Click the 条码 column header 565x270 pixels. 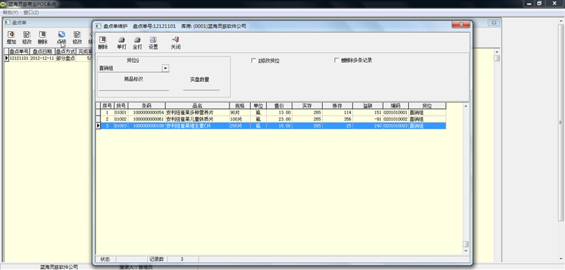point(147,106)
